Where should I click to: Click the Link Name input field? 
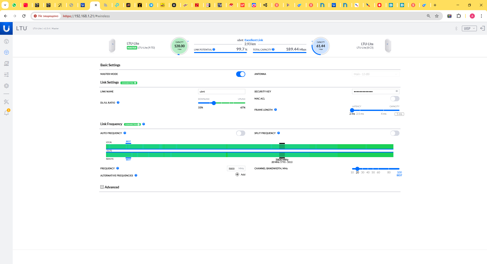222,91
